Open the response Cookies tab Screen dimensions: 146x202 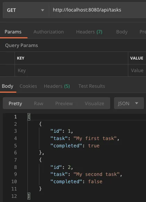pos(28,86)
